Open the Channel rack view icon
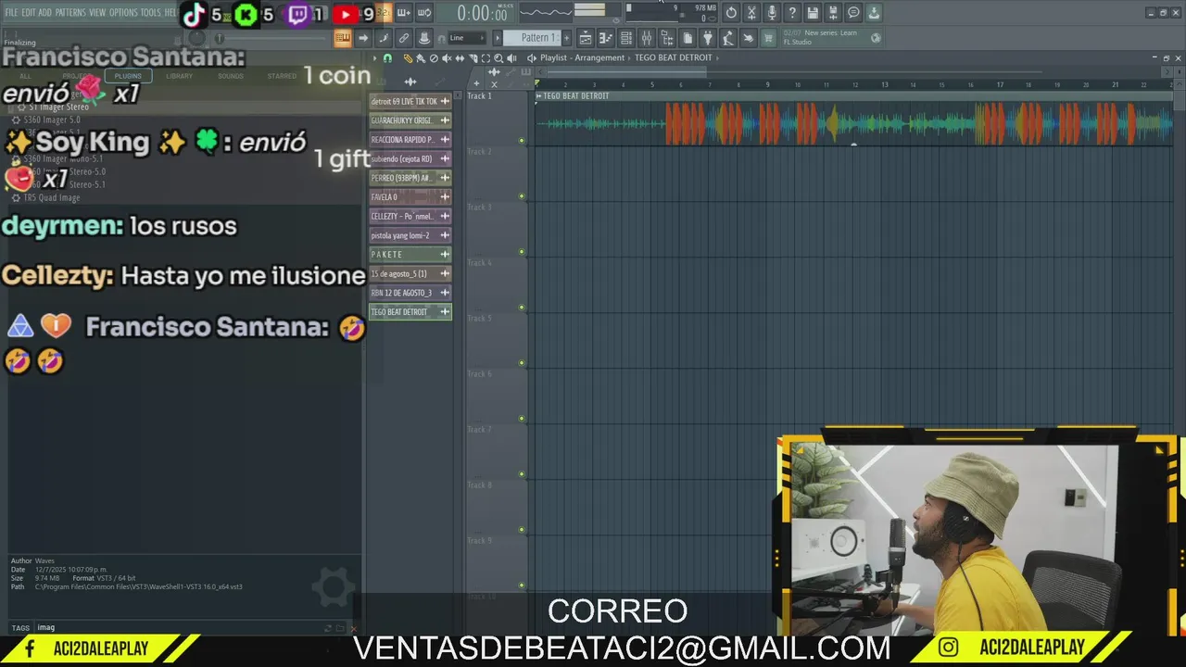This screenshot has height=667, width=1186. pyautogui.click(x=626, y=38)
